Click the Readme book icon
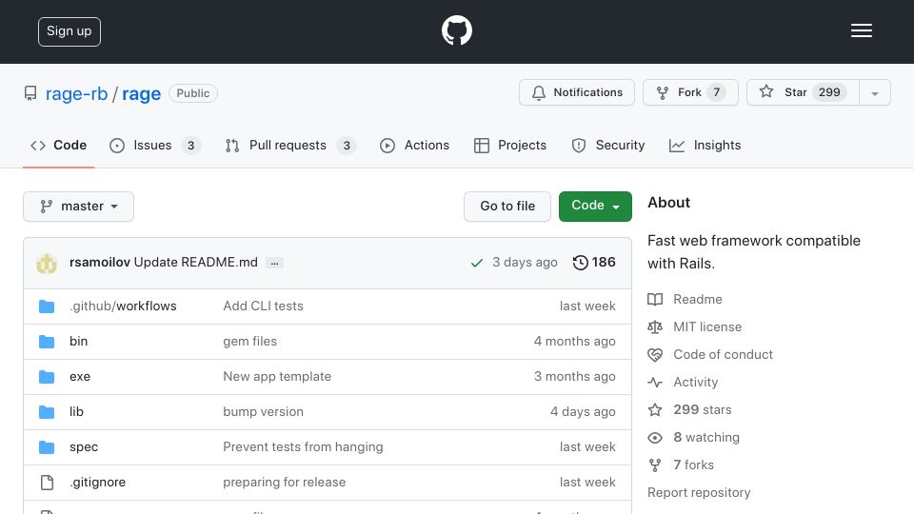The image size is (914, 514). [655, 300]
